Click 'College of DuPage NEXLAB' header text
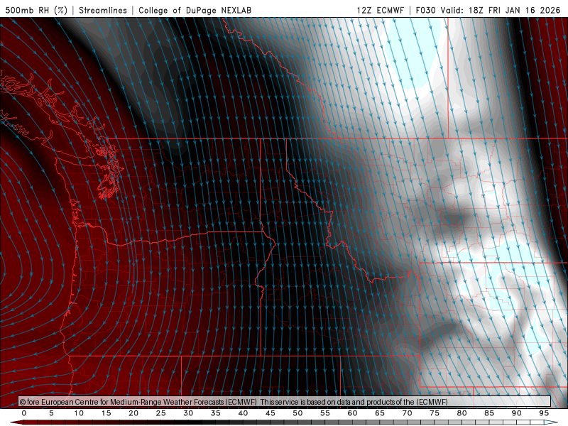The width and height of the screenshot is (568, 426). 195,10
